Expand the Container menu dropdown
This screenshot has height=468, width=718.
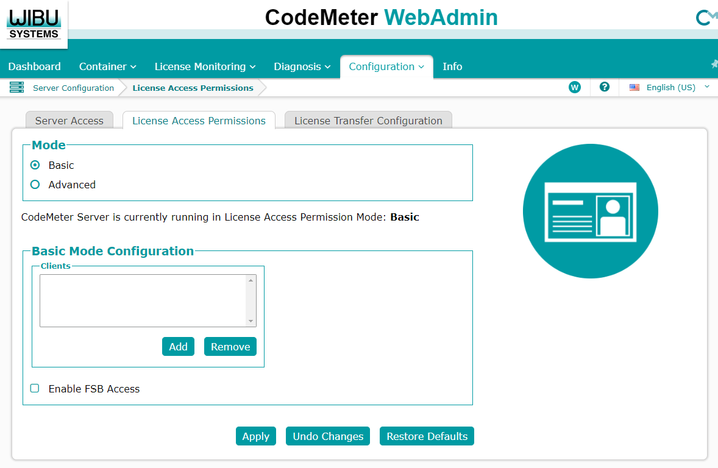coord(107,66)
